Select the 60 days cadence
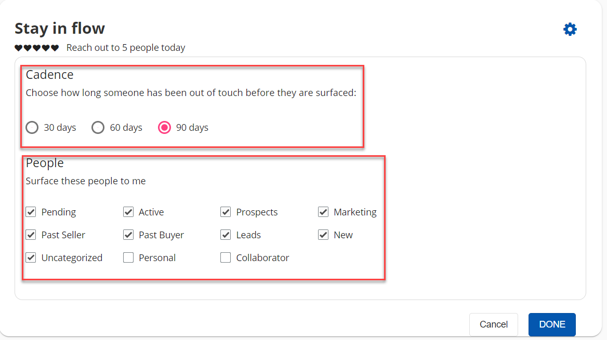This screenshot has width=607, height=340. click(98, 127)
